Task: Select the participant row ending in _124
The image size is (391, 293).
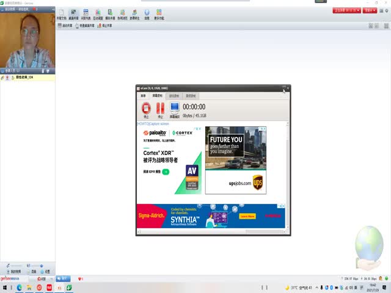Action: [x=27, y=78]
